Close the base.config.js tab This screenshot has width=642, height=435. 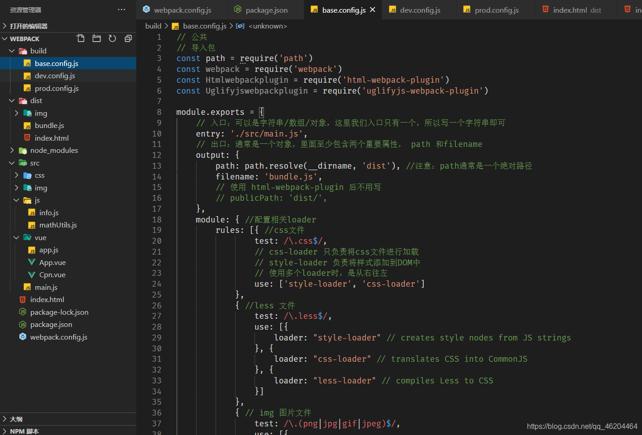click(373, 9)
